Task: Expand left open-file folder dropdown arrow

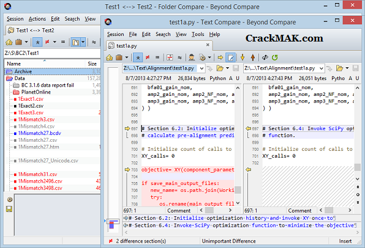Action: click(227, 68)
